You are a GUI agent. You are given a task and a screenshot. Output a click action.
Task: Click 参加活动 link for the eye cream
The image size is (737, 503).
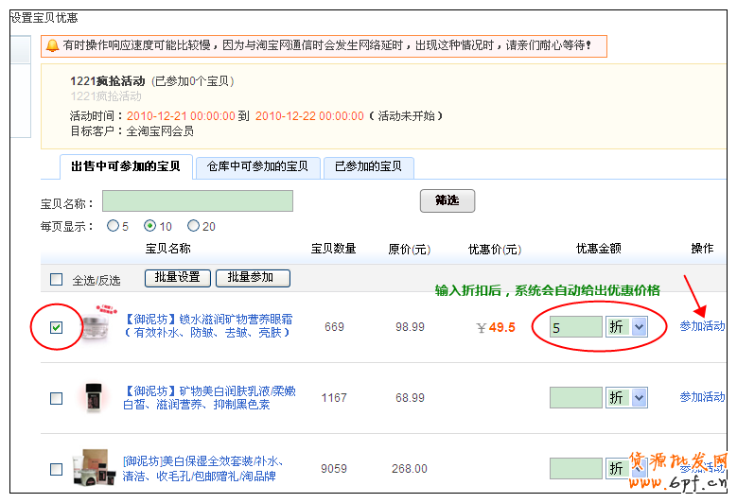coord(702,326)
